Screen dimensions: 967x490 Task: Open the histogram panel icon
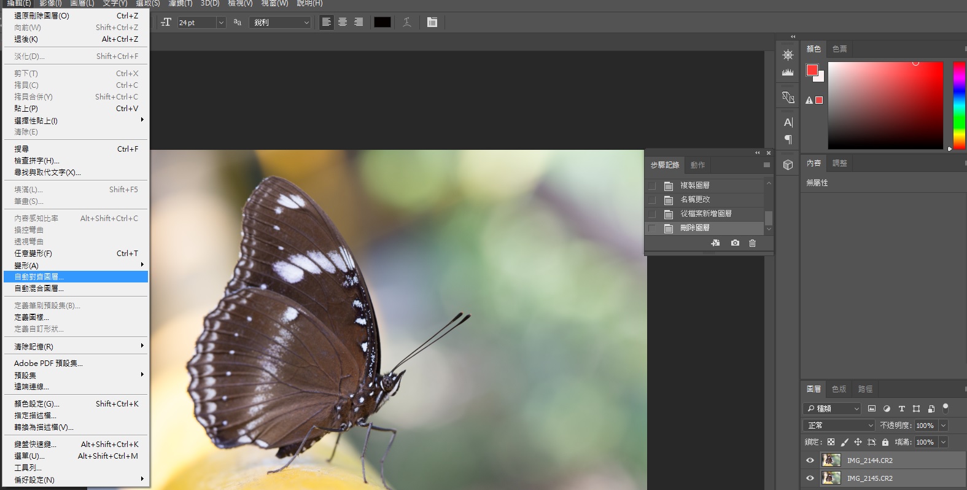coord(788,72)
